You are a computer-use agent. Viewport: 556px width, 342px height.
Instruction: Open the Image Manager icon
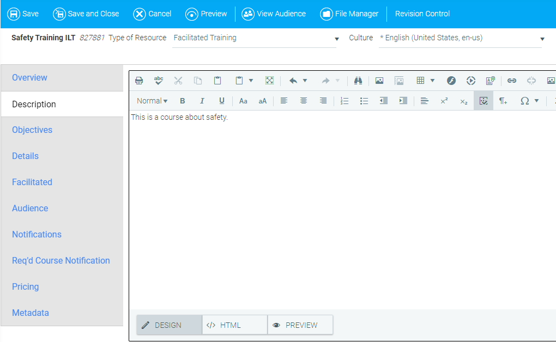379,81
